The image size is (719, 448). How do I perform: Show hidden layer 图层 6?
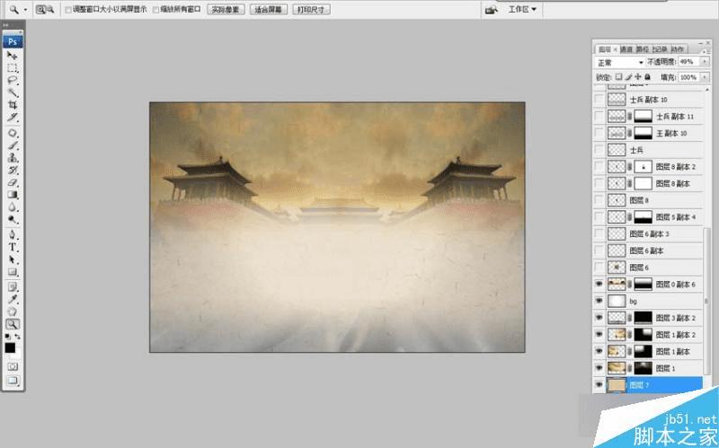pyautogui.click(x=599, y=267)
